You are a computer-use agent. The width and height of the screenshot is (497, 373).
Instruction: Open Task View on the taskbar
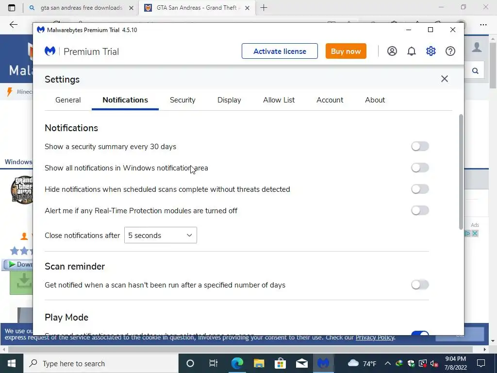point(214,363)
